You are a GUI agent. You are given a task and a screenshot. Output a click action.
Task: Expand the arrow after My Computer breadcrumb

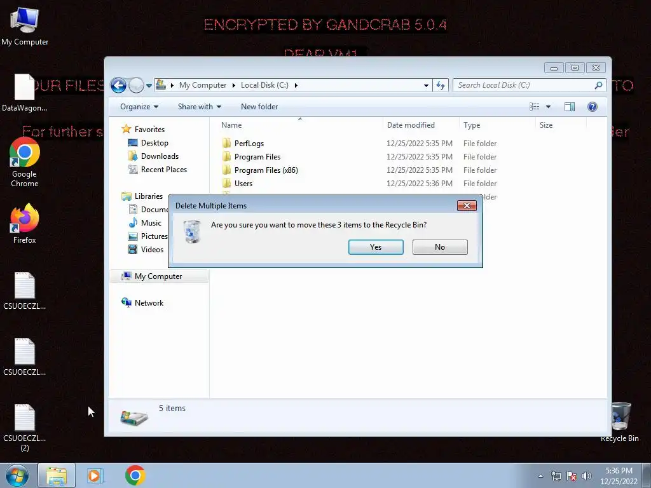point(234,85)
